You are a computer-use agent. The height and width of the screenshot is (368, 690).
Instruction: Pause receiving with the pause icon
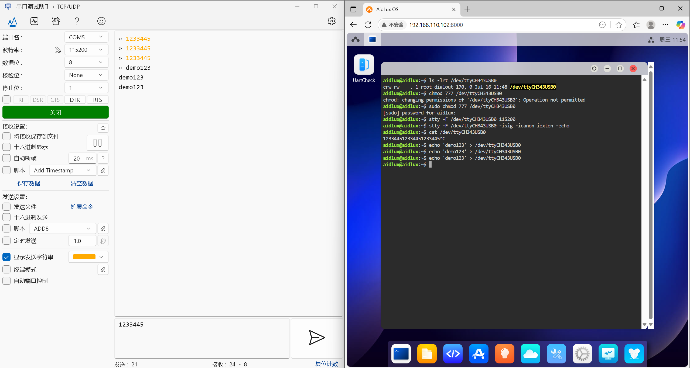(x=97, y=143)
